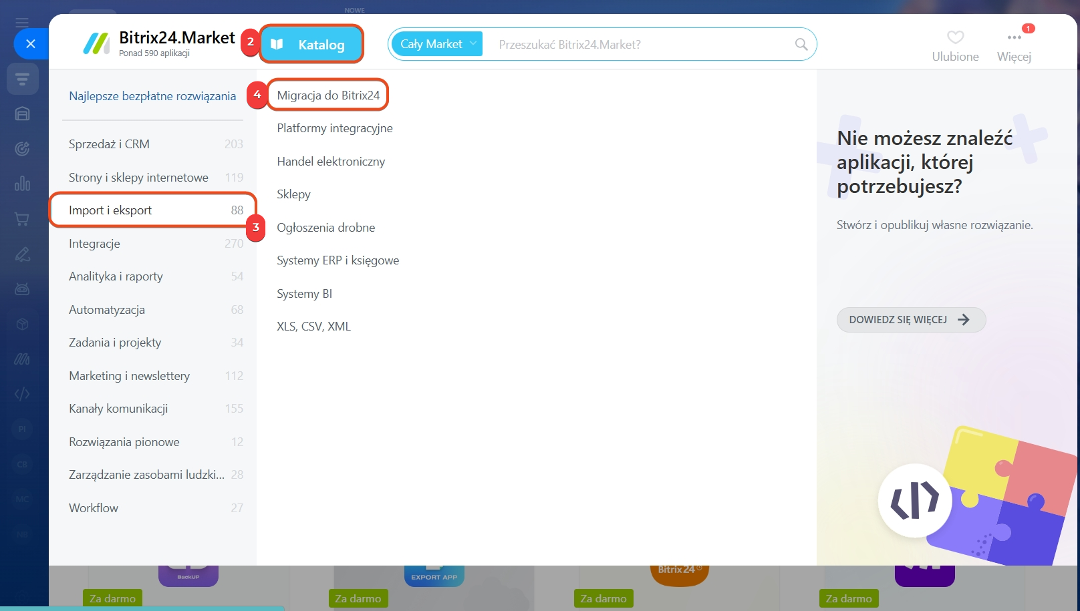Open the shopping cart sidebar icon

22,218
